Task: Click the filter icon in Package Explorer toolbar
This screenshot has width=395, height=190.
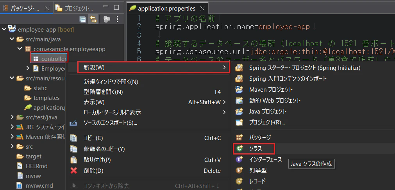Action: click(x=107, y=20)
